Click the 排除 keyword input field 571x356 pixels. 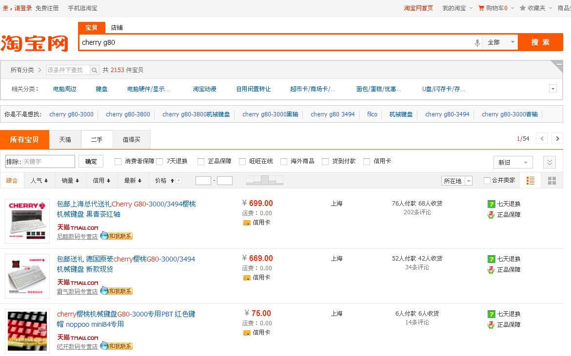pyautogui.click(x=48, y=161)
